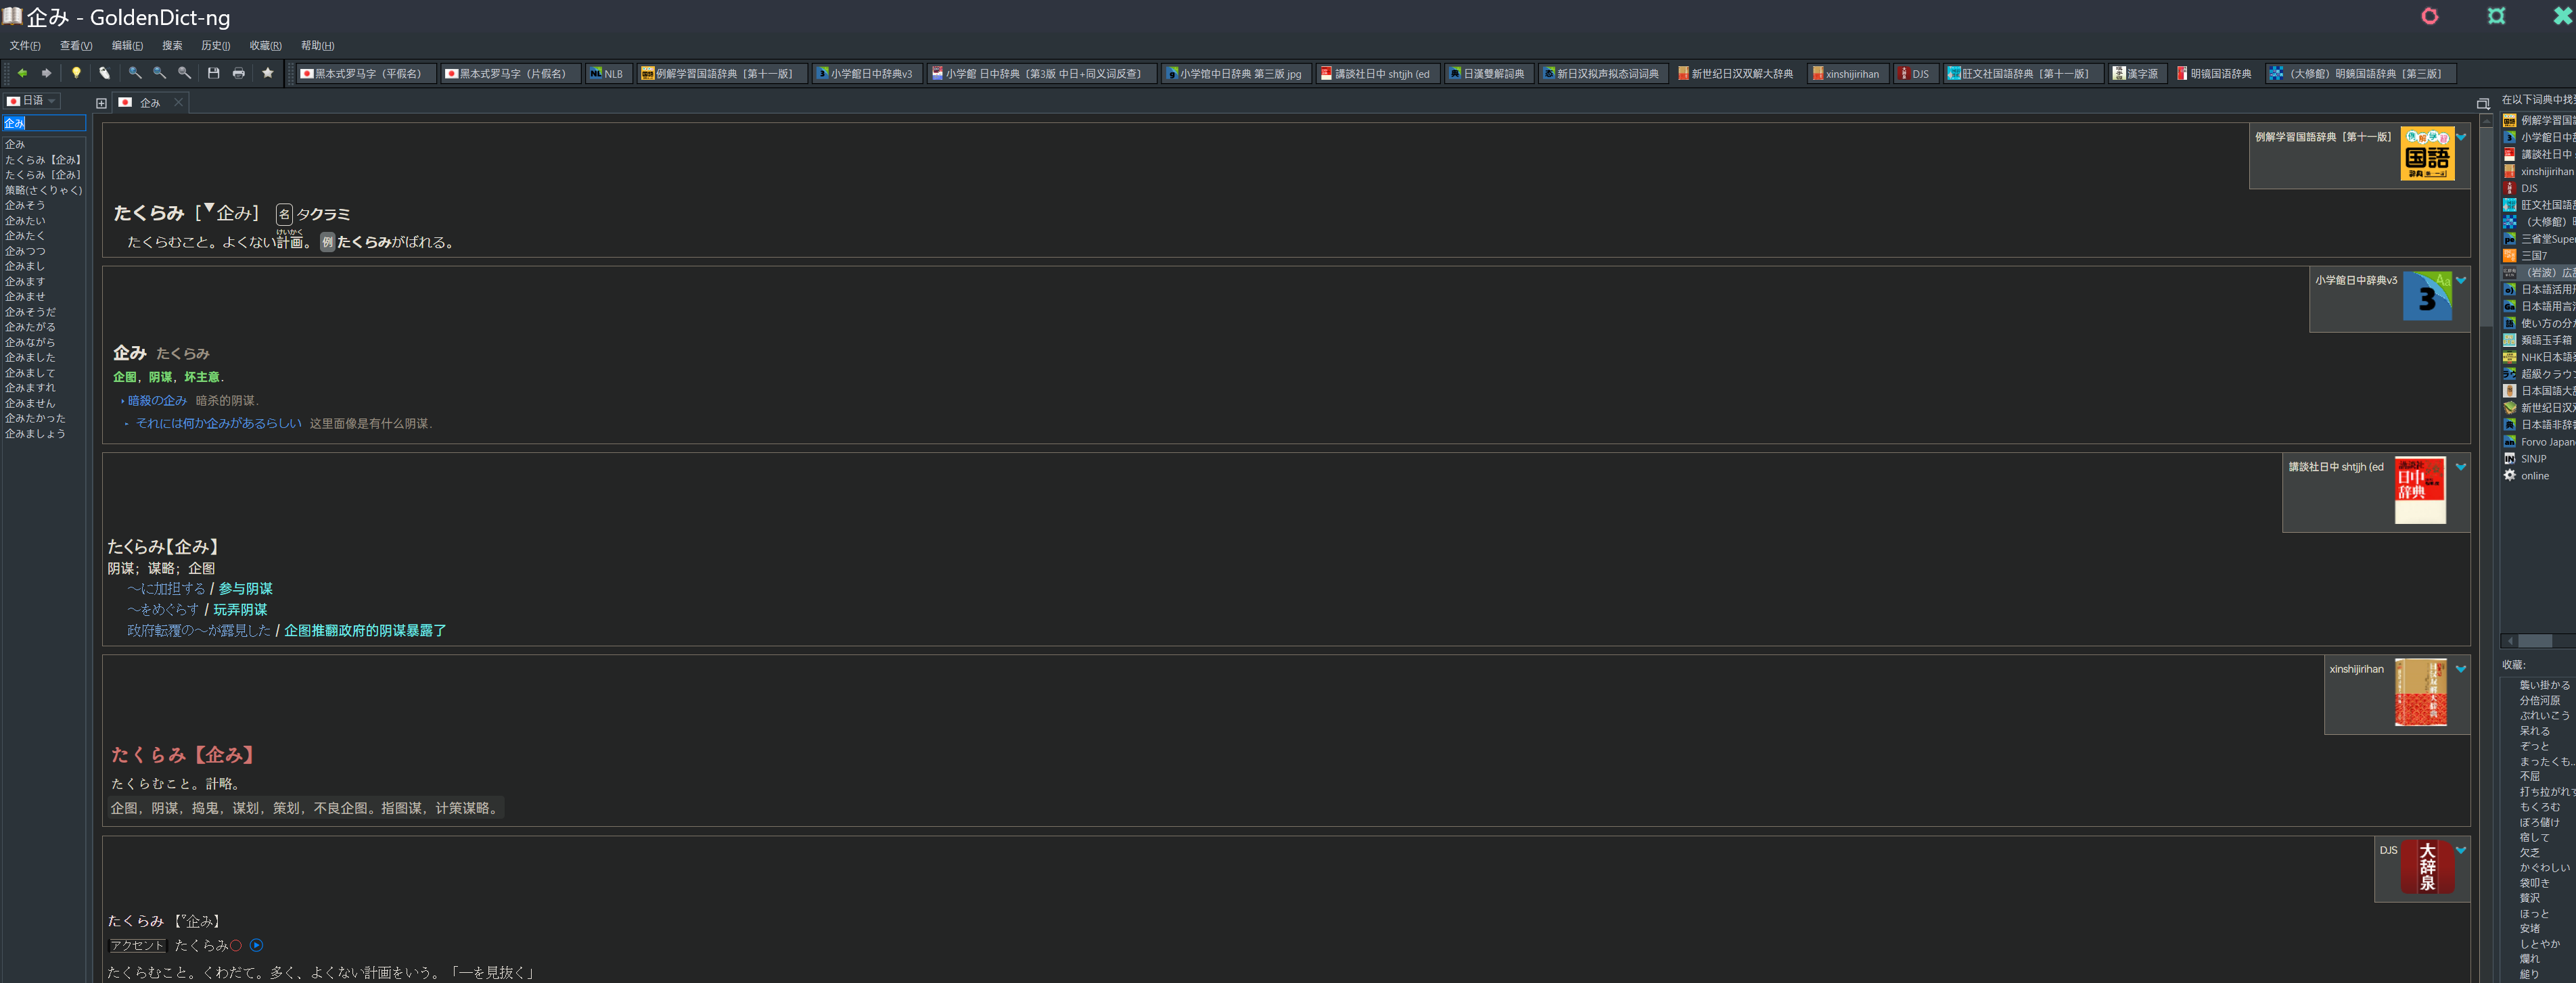Print the article with the printer icon
This screenshot has height=983, width=2576.
[x=238, y=73]
